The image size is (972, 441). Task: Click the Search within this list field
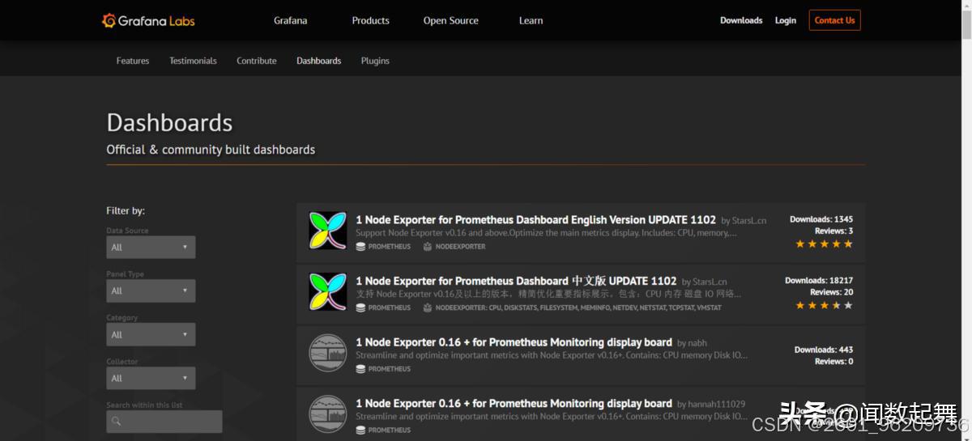(164, 422)
